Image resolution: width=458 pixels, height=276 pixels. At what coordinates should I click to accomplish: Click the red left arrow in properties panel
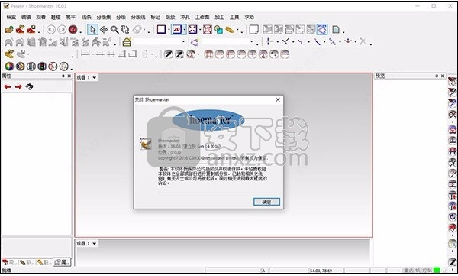click(8, 86)
